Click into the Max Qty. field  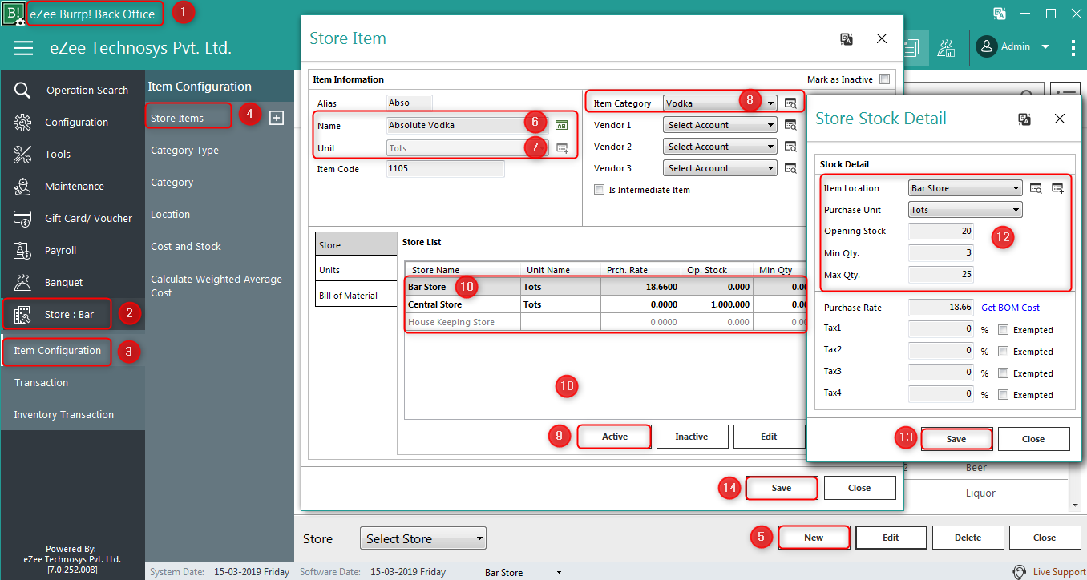pos(941,275)
